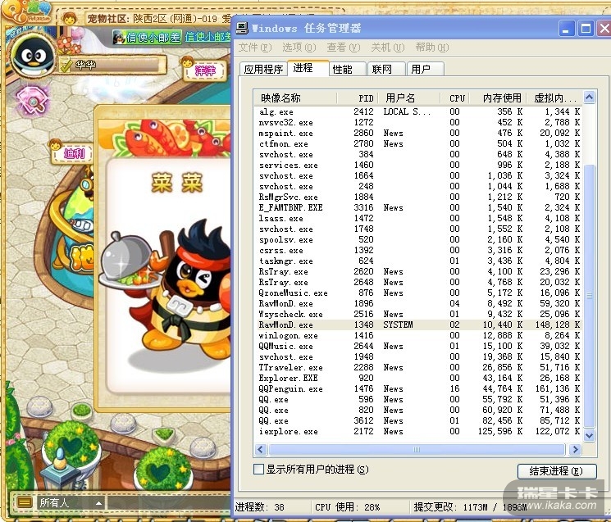Click the Task Manager title bar icon
Viewport: 611px width, 522px height.
click(x=242, y=28)
